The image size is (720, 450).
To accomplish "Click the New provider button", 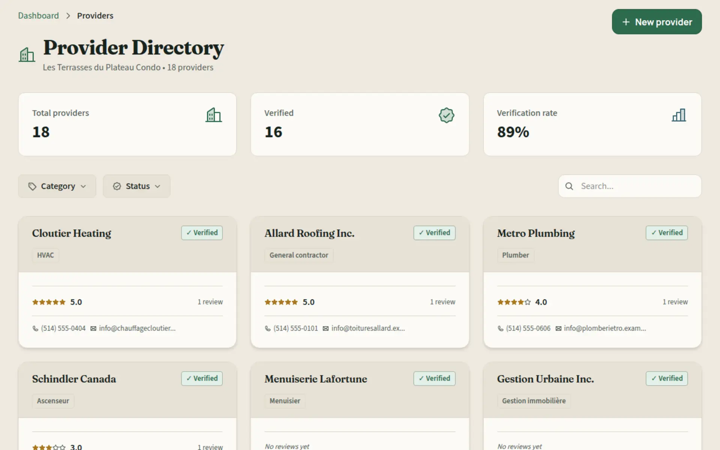I will coord(657,22).
